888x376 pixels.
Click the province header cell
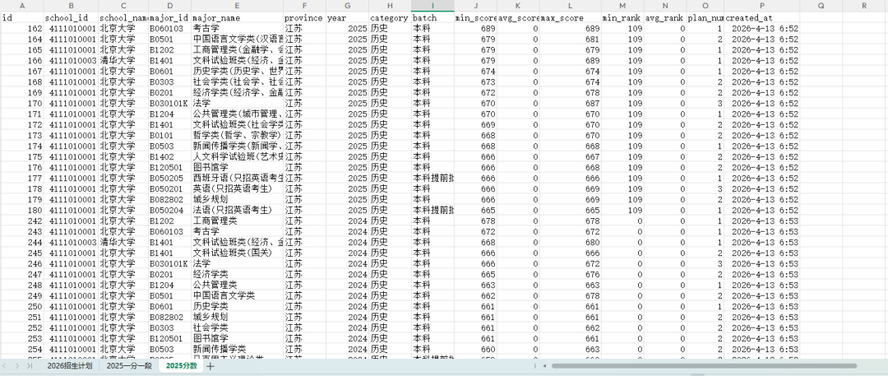pos(305,18)
